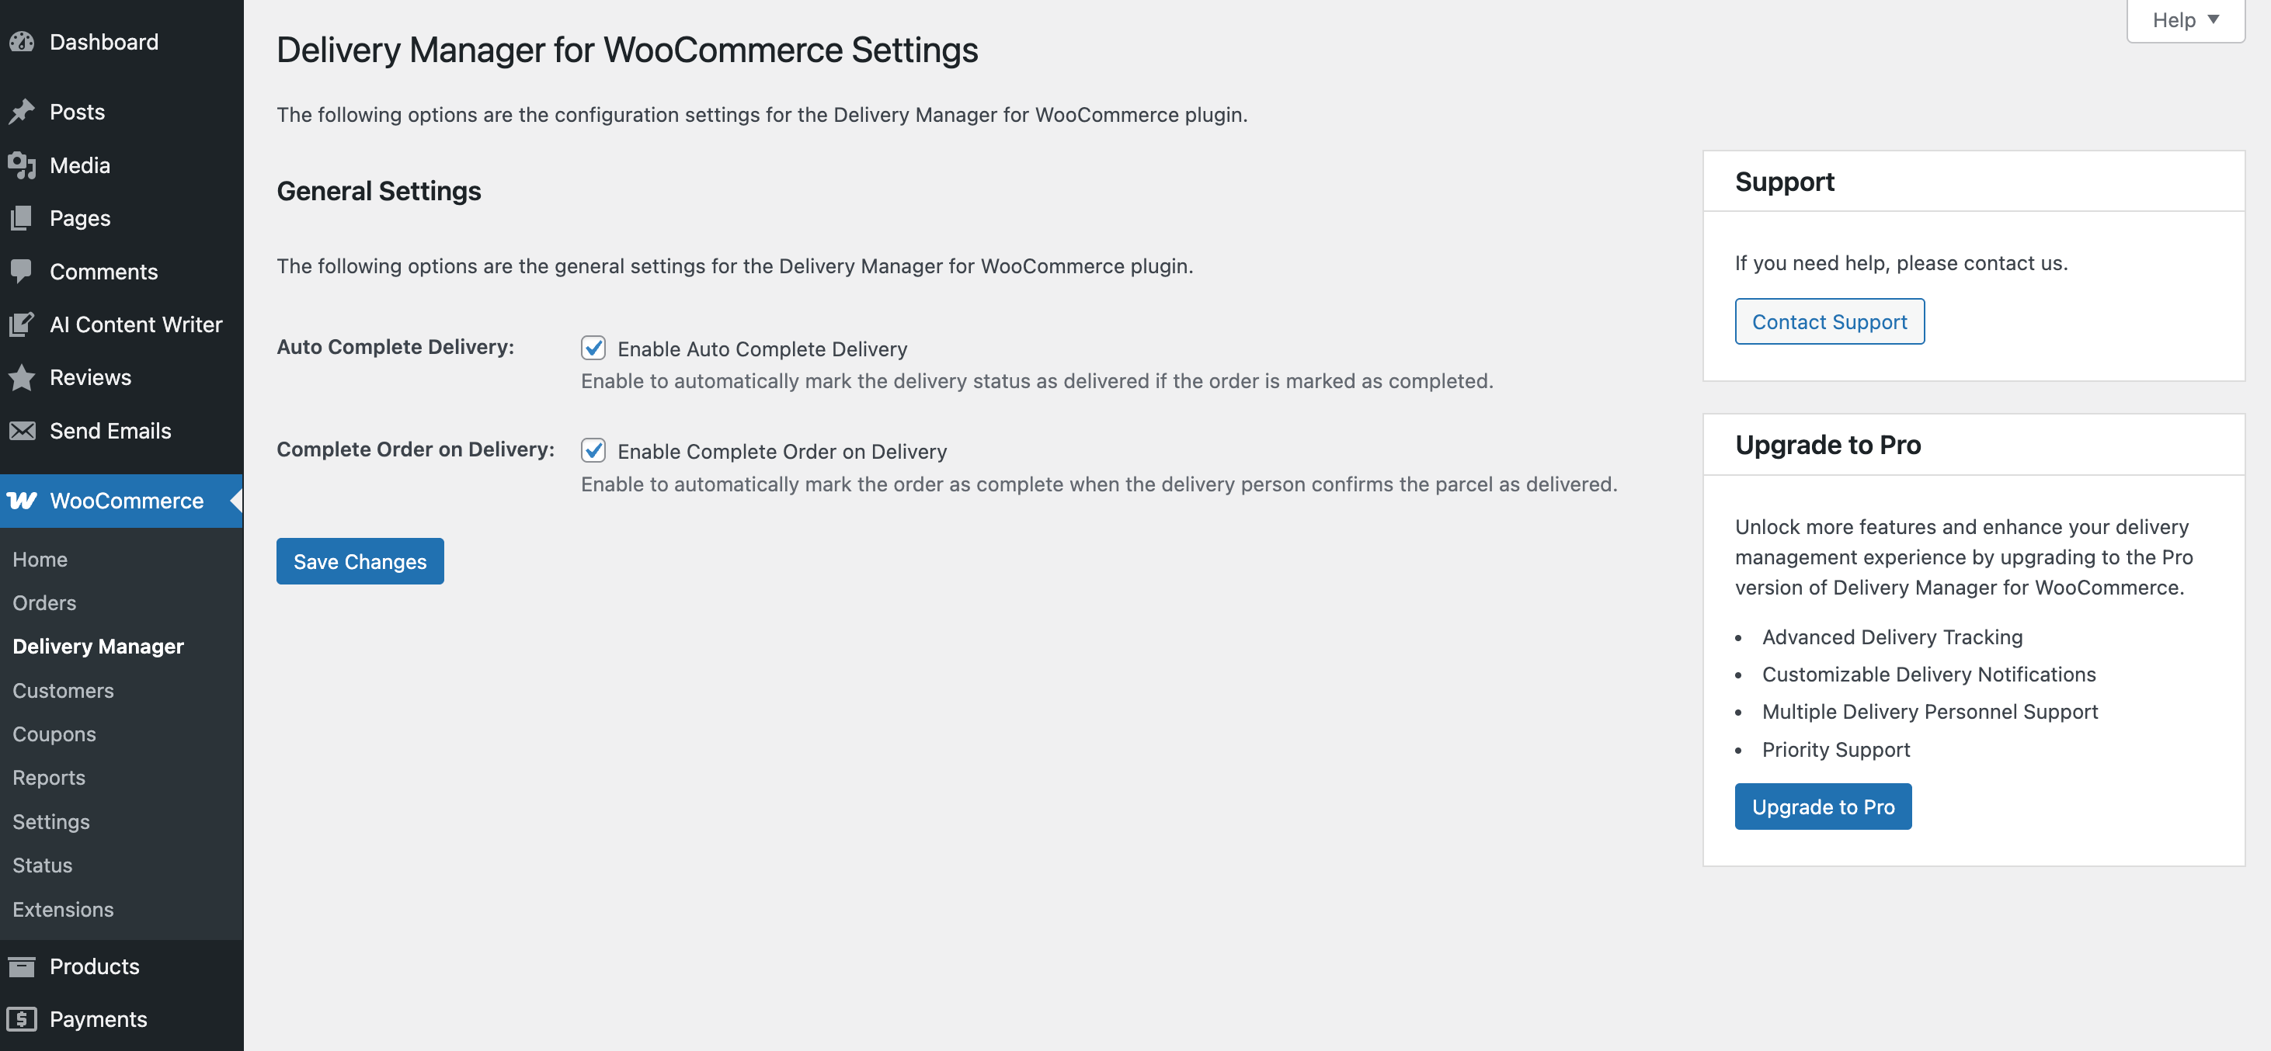The height and width of the screenshot is (1051, 2271).
Task: Click the Pages icon
Action: pyautogui.click(x=22, y=217)
